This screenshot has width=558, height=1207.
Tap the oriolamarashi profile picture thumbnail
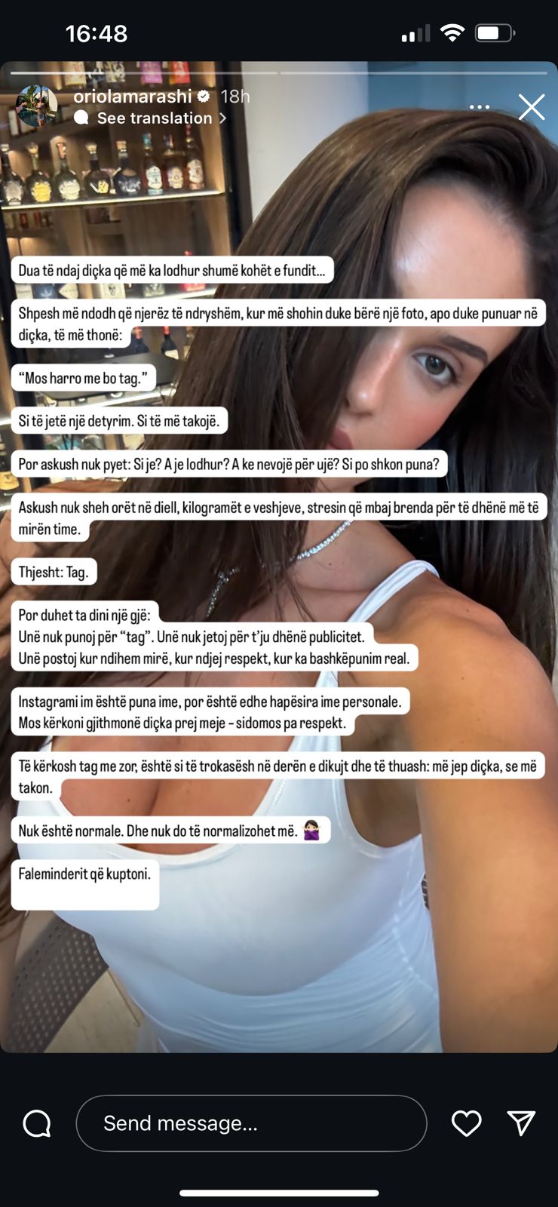[37, 106]
